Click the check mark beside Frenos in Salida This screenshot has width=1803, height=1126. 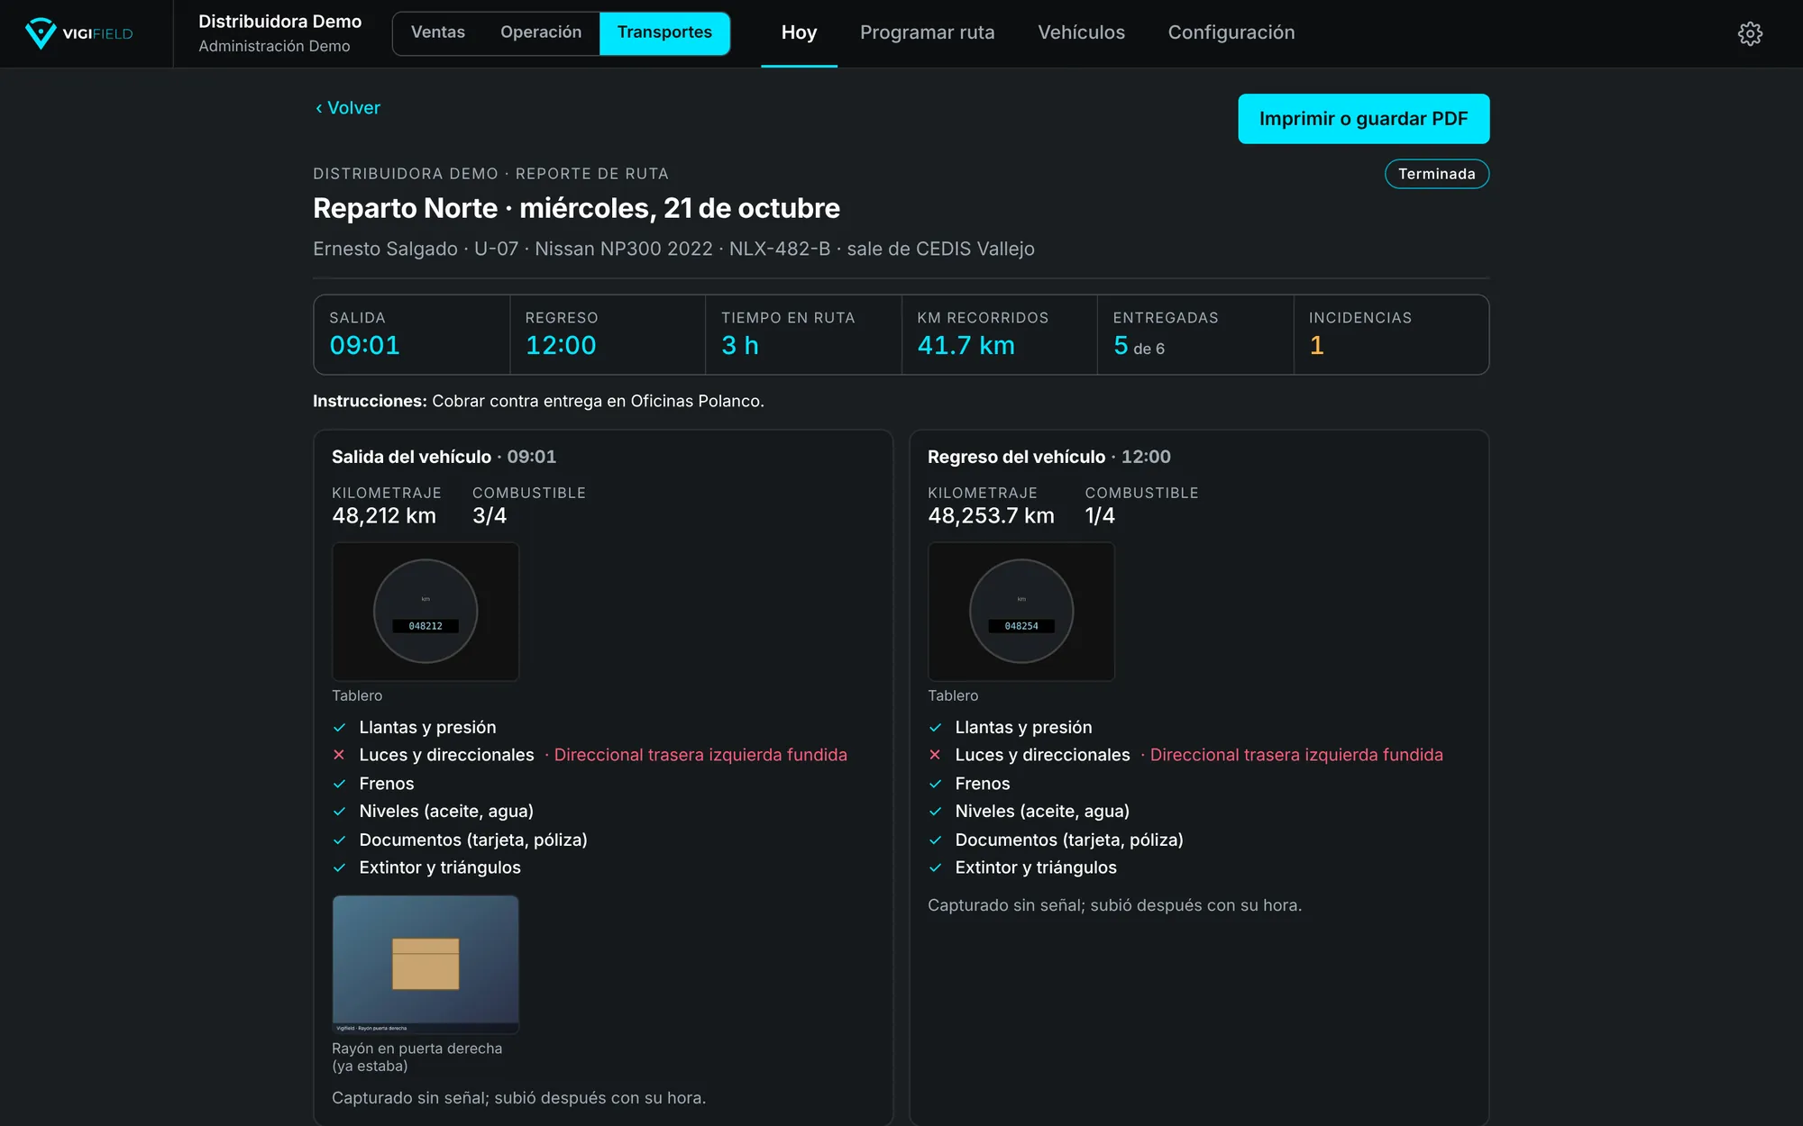(x=339, y=784)
